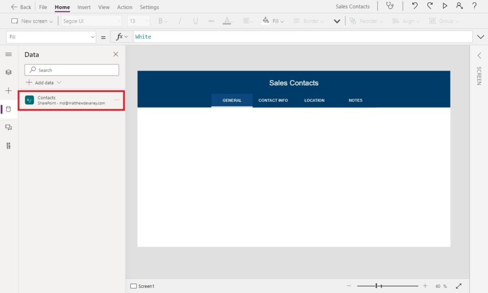Open the font size 13 dropdown
This screenshot has width=488, height=293.
click(x=139, y=21)
